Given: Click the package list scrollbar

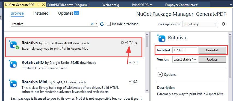Looking at the screenshot, I should click(147, 62).
